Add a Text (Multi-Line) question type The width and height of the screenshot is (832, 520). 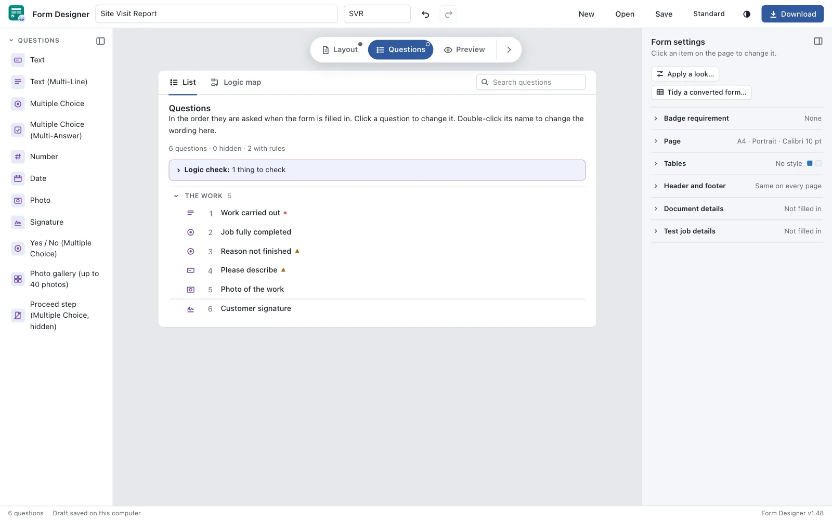pos(56,82)
